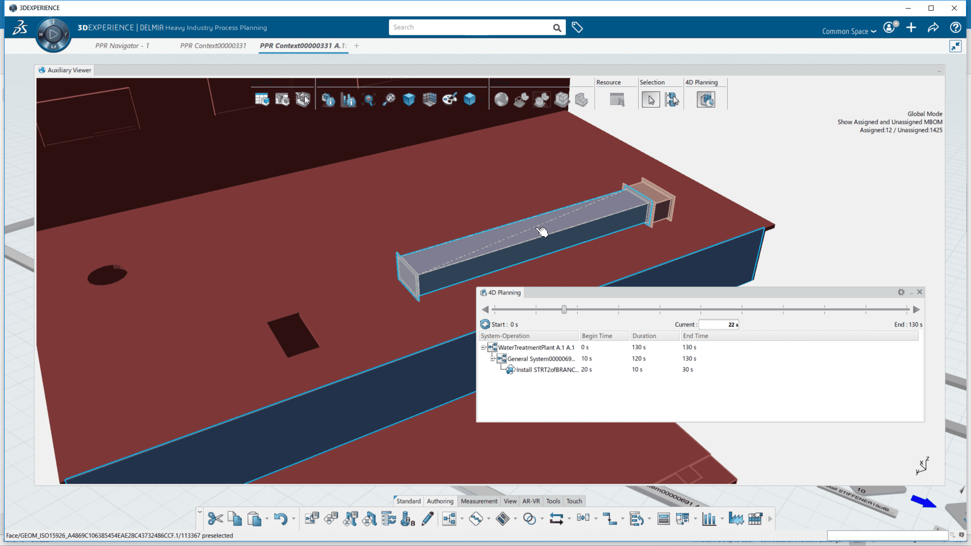Image resolution: width=971 pixels, height=546 pixels.
Task: Select the resource selection mode icon
Action: point(671,99)
